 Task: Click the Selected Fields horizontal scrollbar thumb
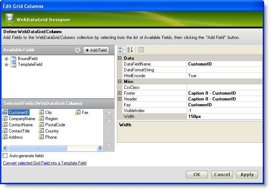pos(38,148)
